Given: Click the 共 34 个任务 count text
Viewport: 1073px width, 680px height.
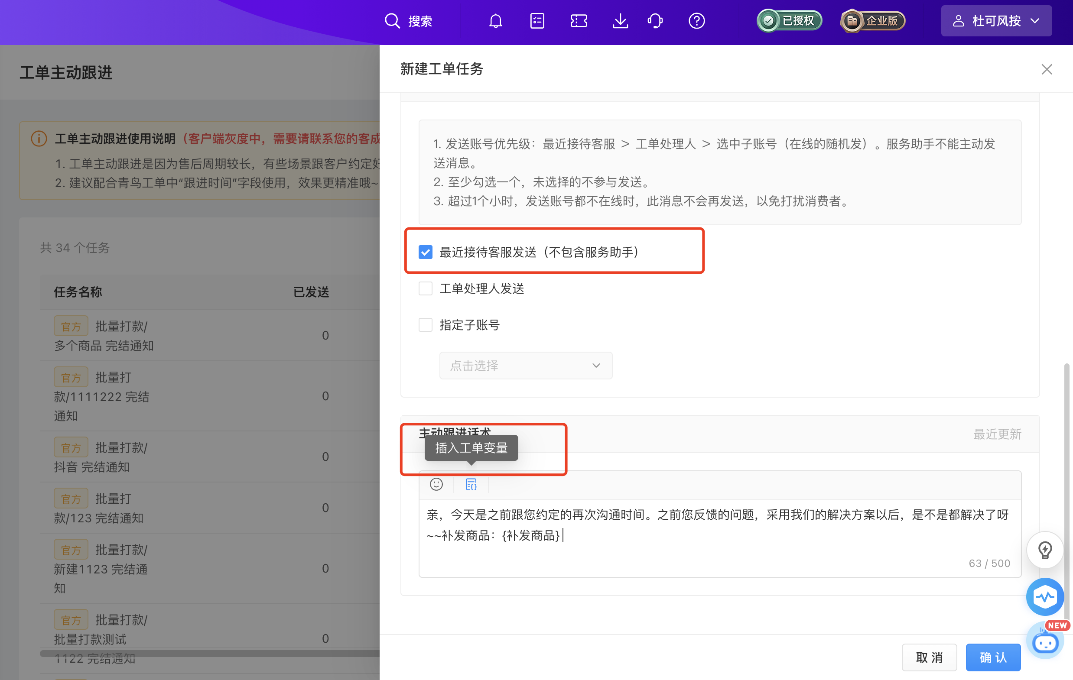Looking at the screenshot, I should tap(75, 248).
